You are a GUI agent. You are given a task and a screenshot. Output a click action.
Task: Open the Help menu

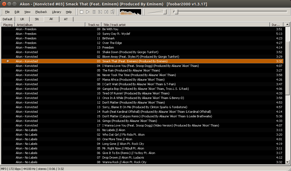tap(69, 12)
